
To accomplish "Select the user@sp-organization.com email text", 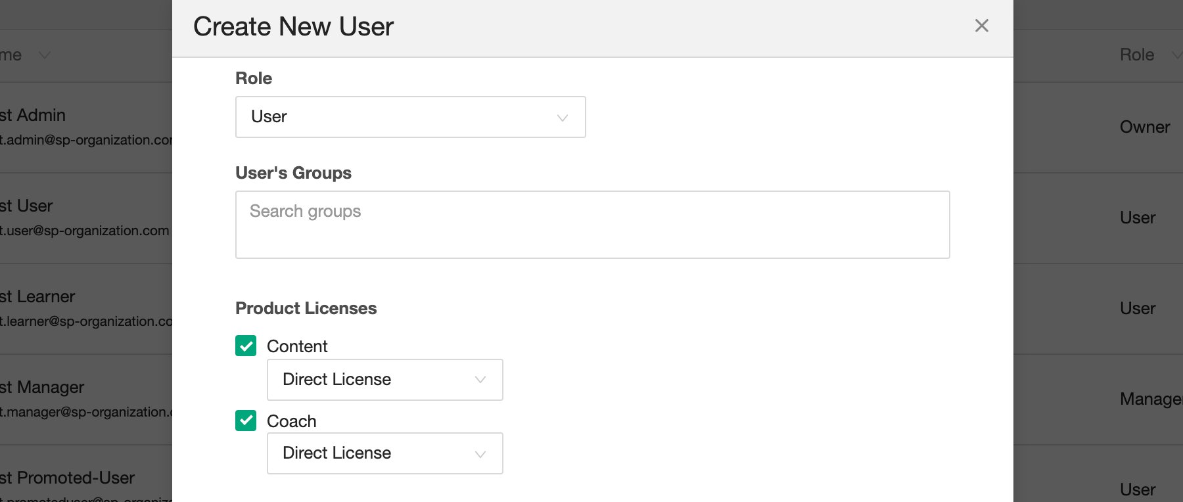I will tap(85, 231).
